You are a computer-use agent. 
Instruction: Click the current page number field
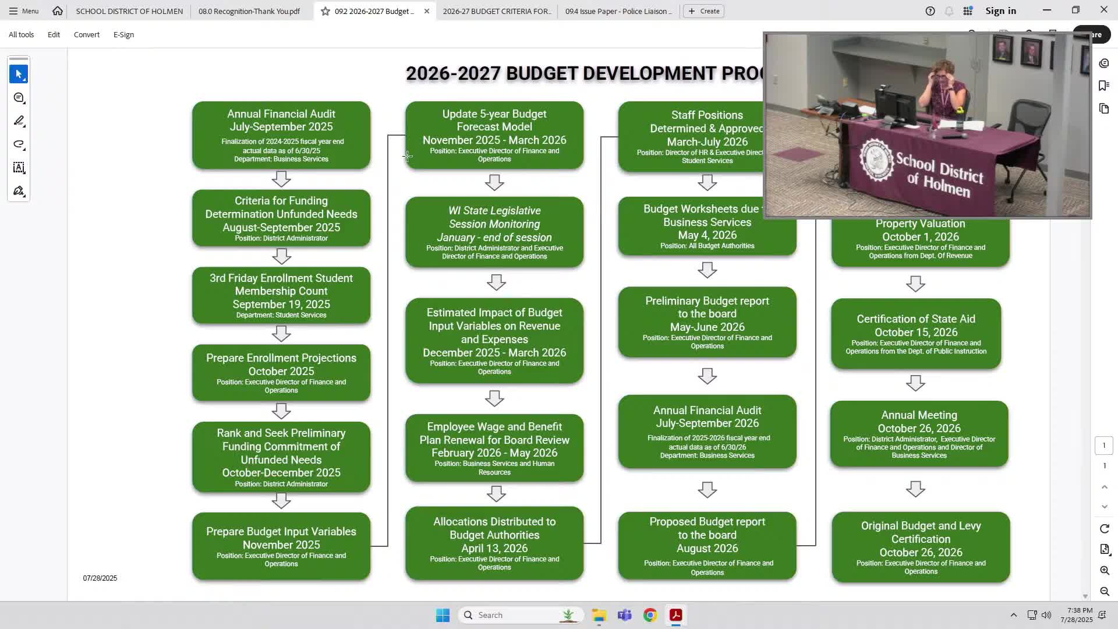[x=1103, y=446]
